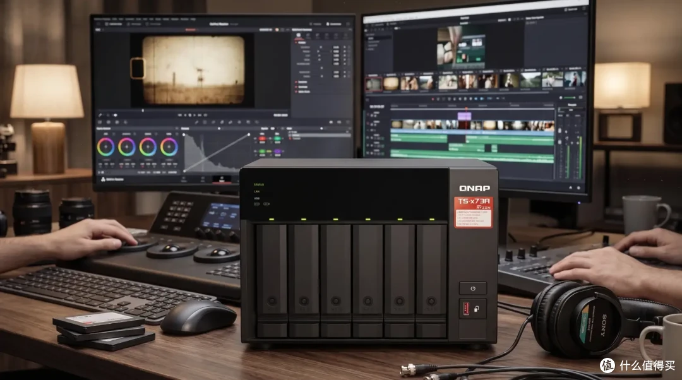Click the DaVinci Resolve logo on left monitor

[x=104, y=179]
